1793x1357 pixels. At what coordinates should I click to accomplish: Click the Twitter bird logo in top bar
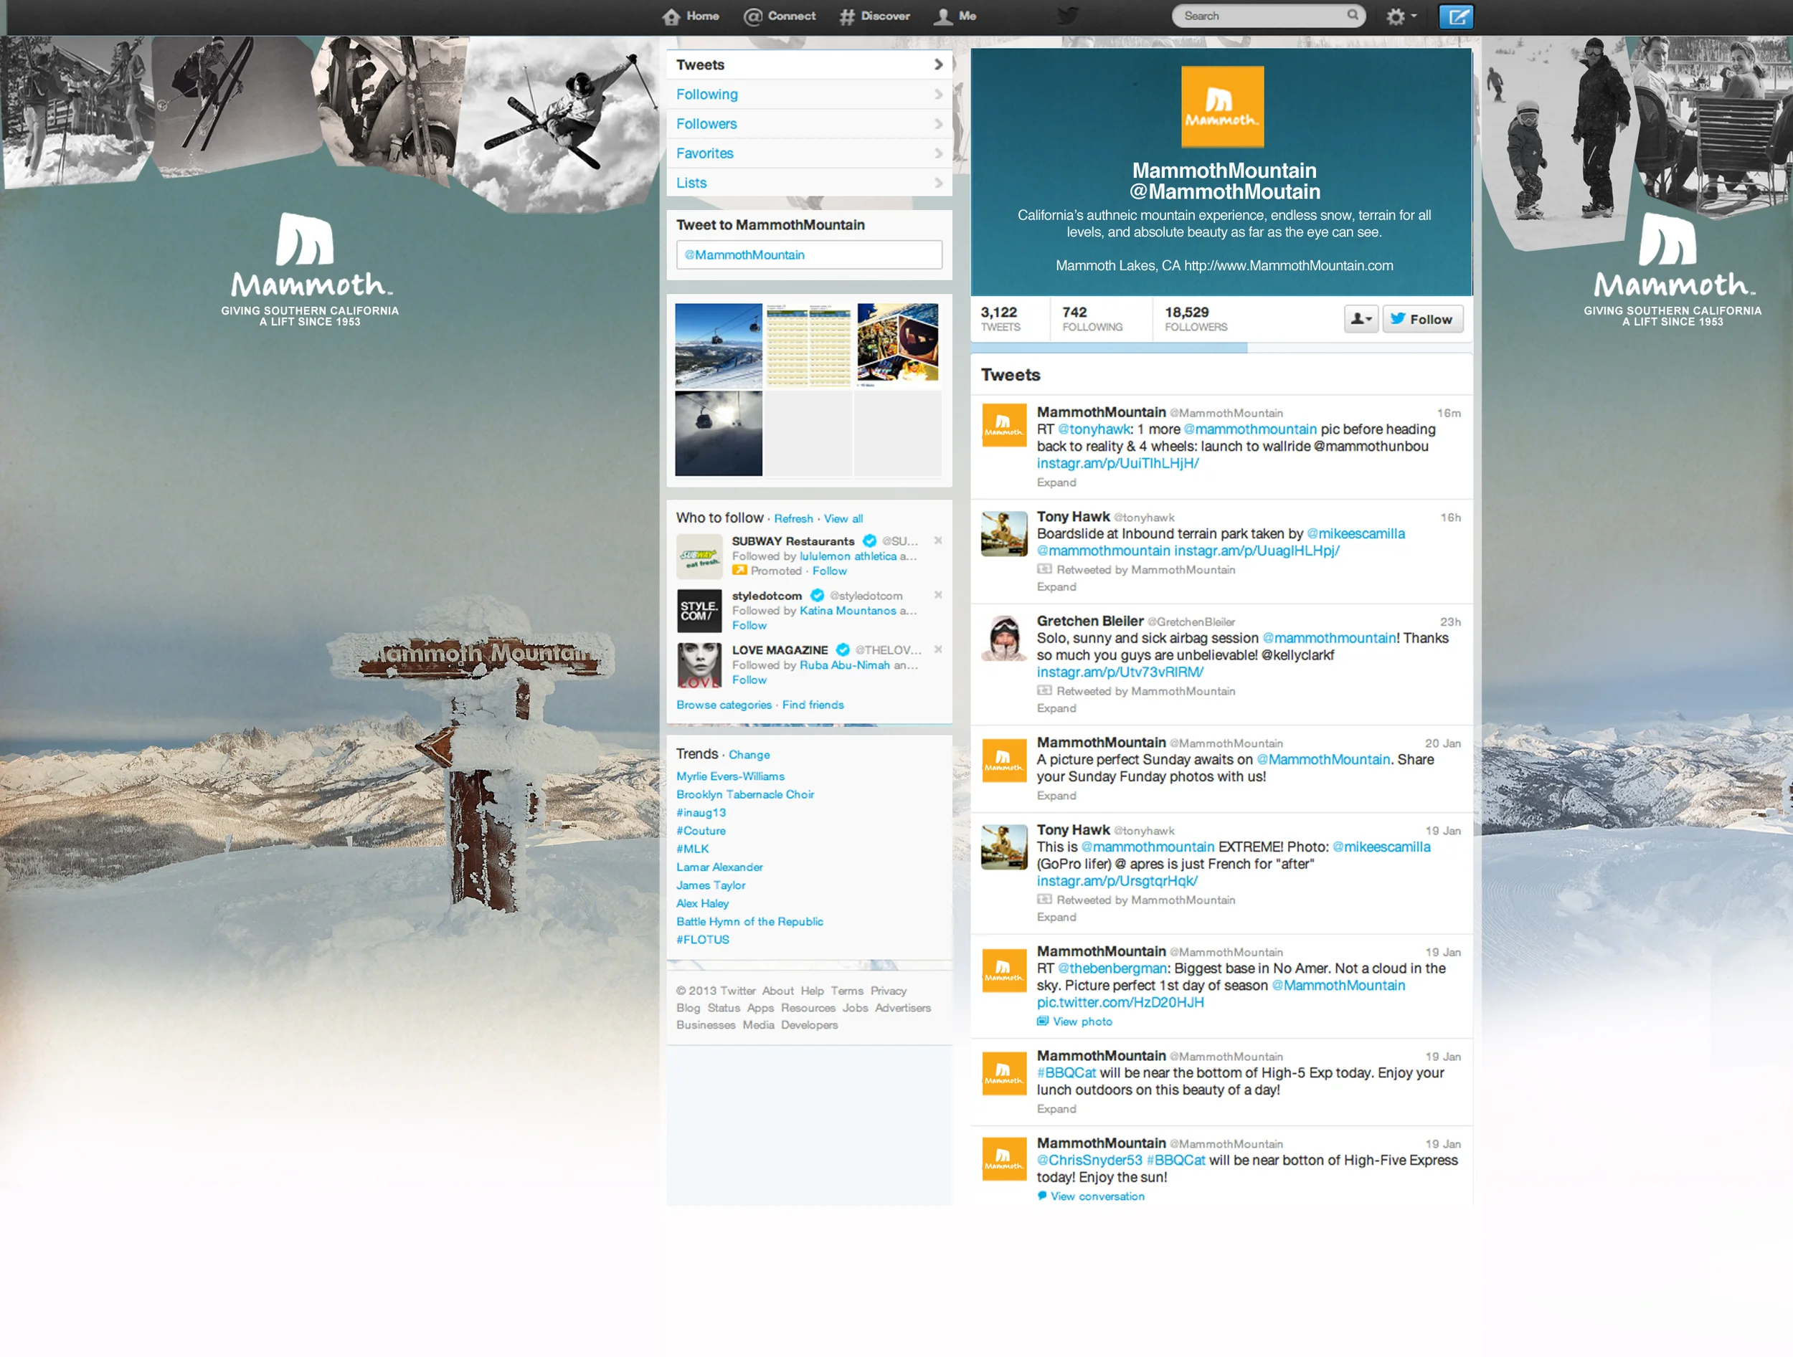(x=1069, y=16)
